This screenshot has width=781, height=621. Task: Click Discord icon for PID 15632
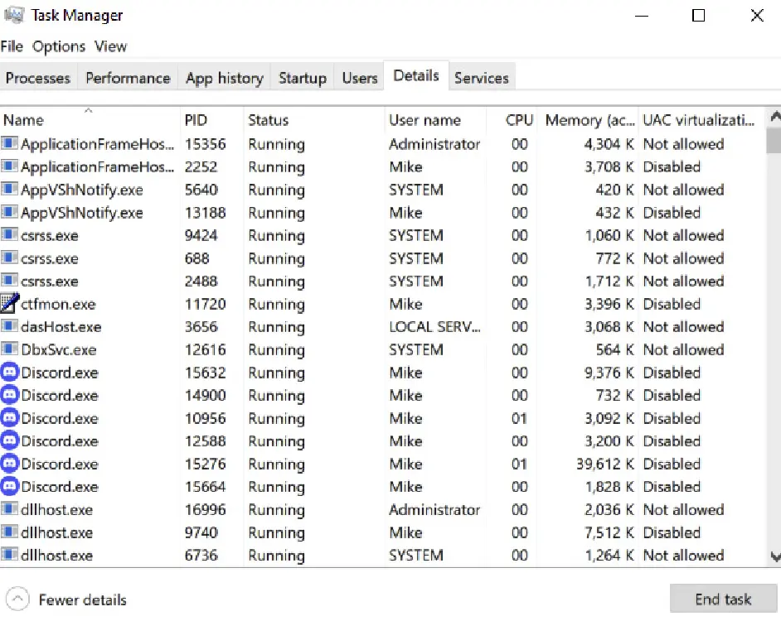[10, 373]
